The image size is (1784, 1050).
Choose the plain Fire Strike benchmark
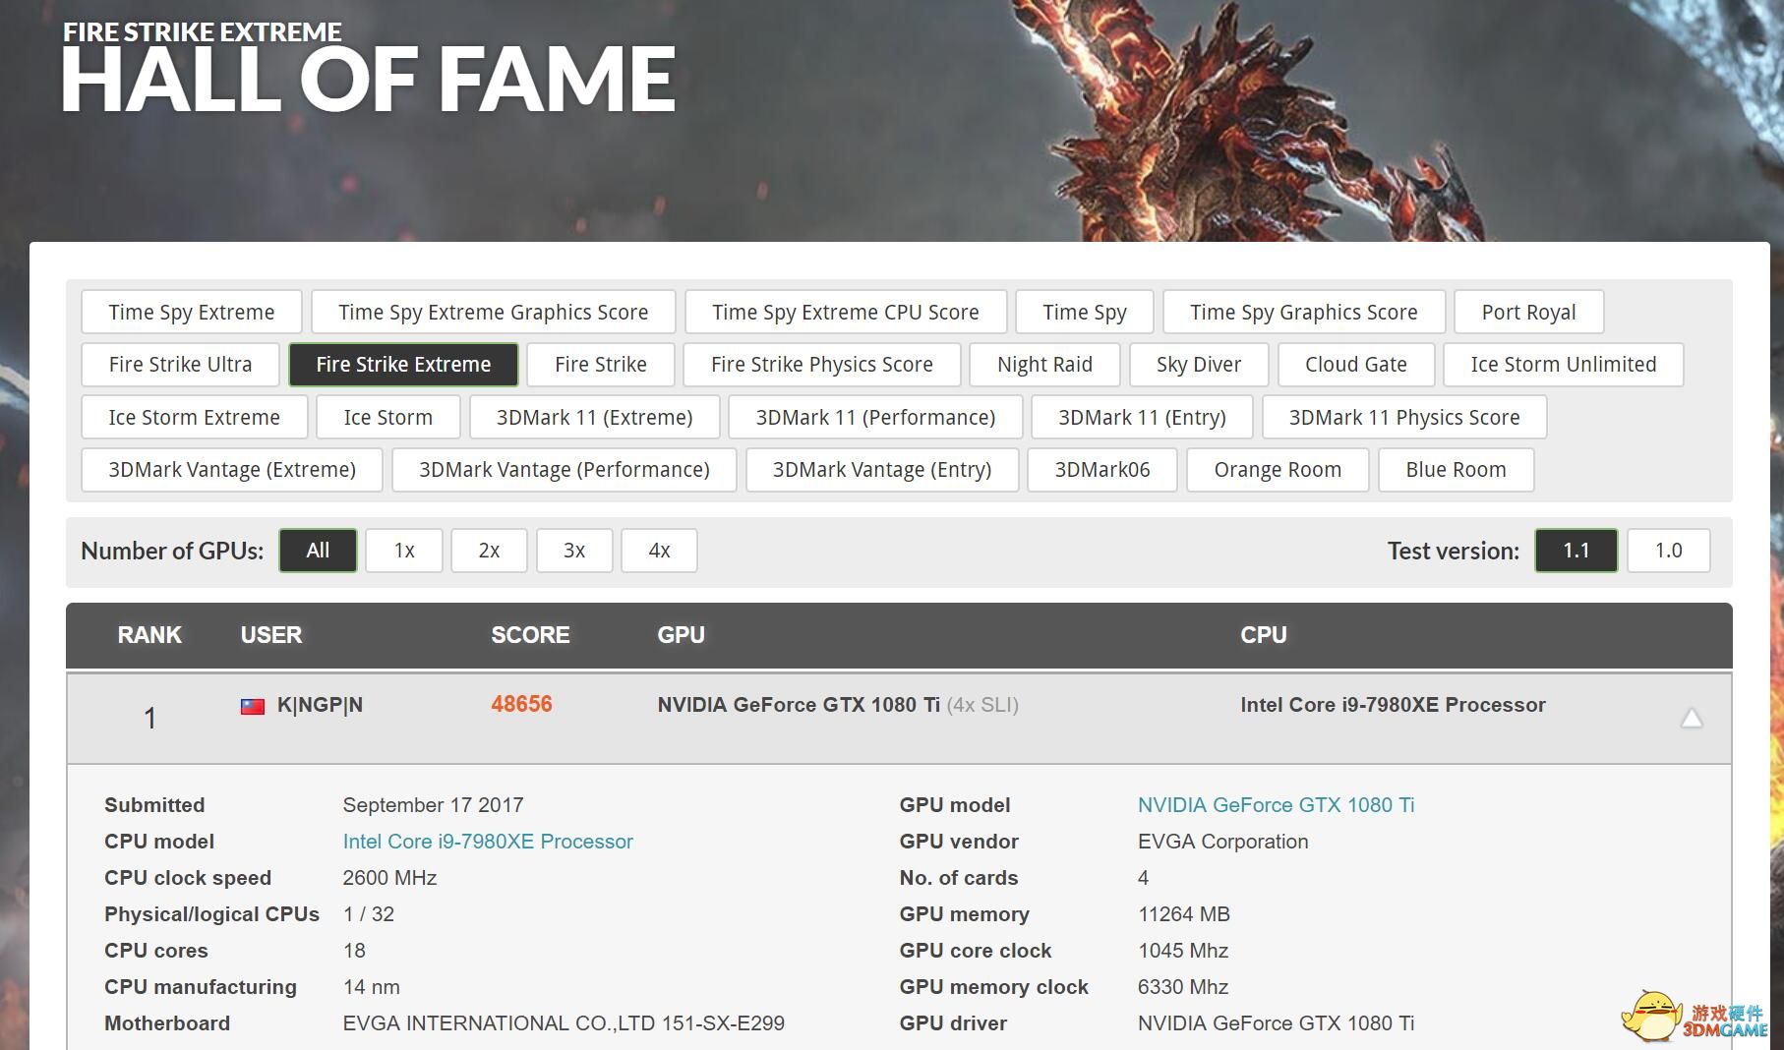pyautogui.click(x=601, y=364)
